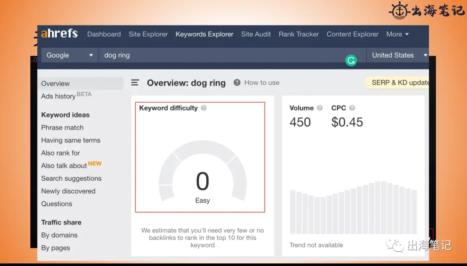Navigate to Content Explorer

(352, 34)
